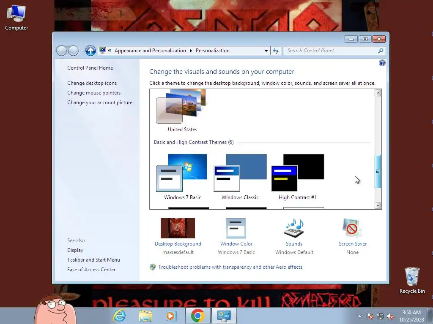This screenshot has width=433, height=324.
Task: Open Change your account picture link
Action: coord(100,103)
